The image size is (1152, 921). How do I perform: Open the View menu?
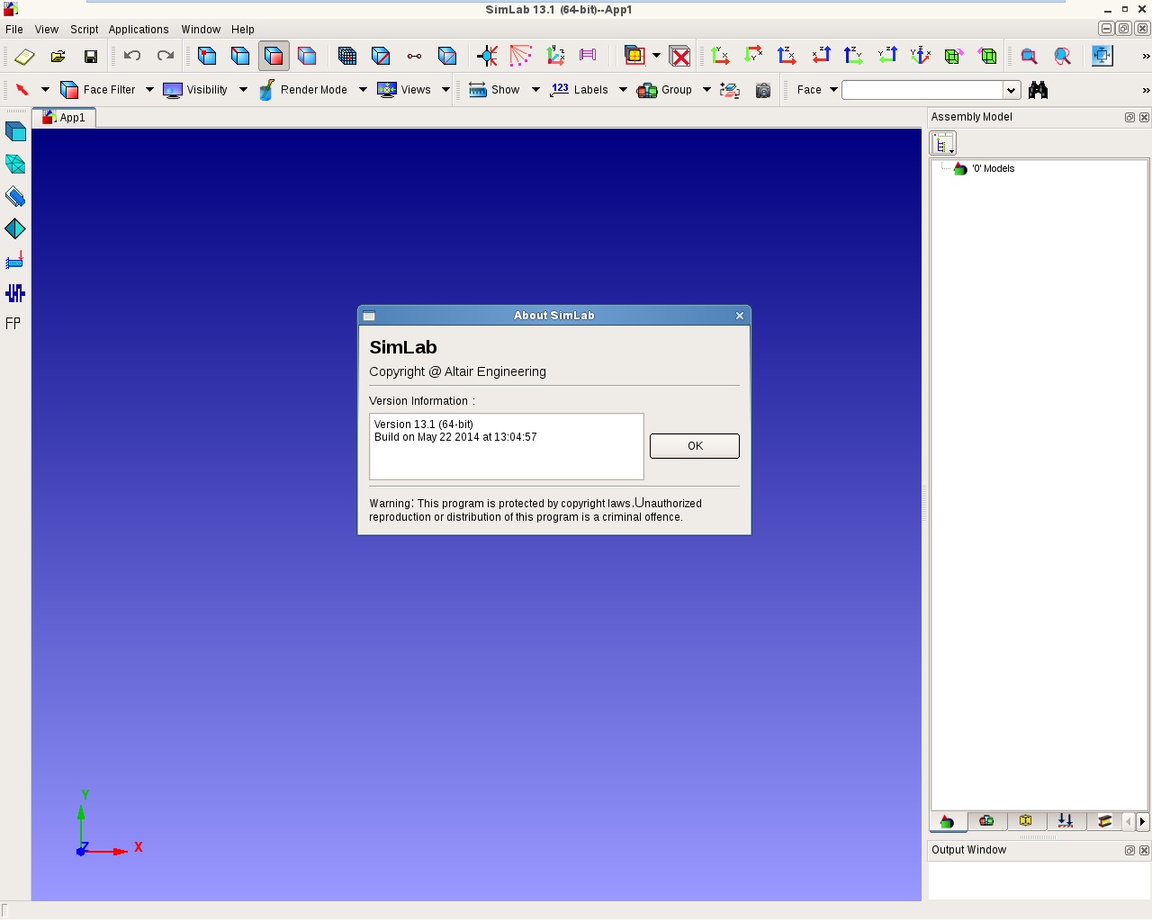pyautogui.click(x=47, y=30)
